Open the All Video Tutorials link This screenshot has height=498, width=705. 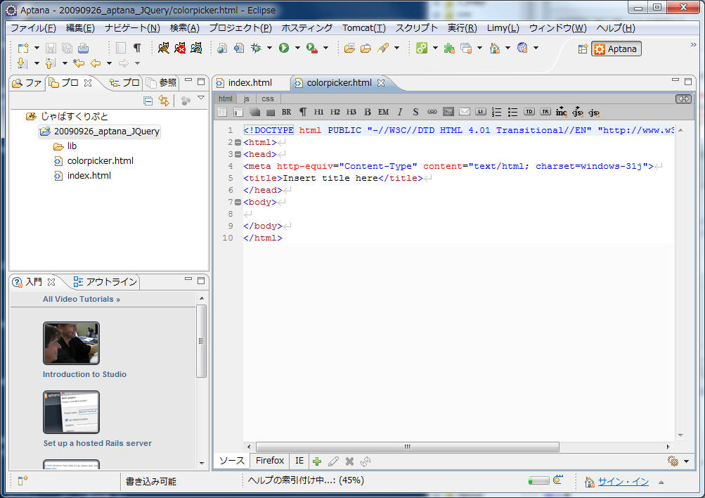[x=82, y=299]
